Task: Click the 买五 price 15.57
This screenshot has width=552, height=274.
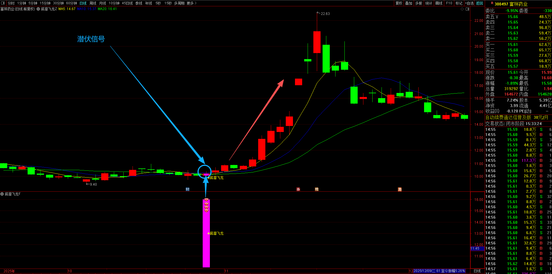Action: pyautogui.click(x=513, y=67)
